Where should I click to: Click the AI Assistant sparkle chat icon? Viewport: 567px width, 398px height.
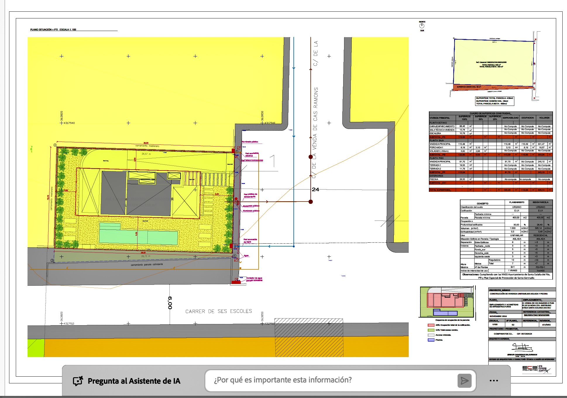pyautogui.click(x=78, y=381)
